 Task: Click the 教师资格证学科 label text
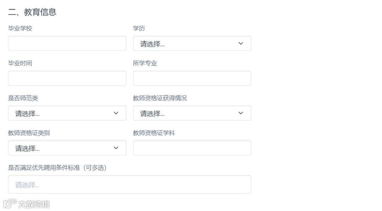[x=154, y=133]
